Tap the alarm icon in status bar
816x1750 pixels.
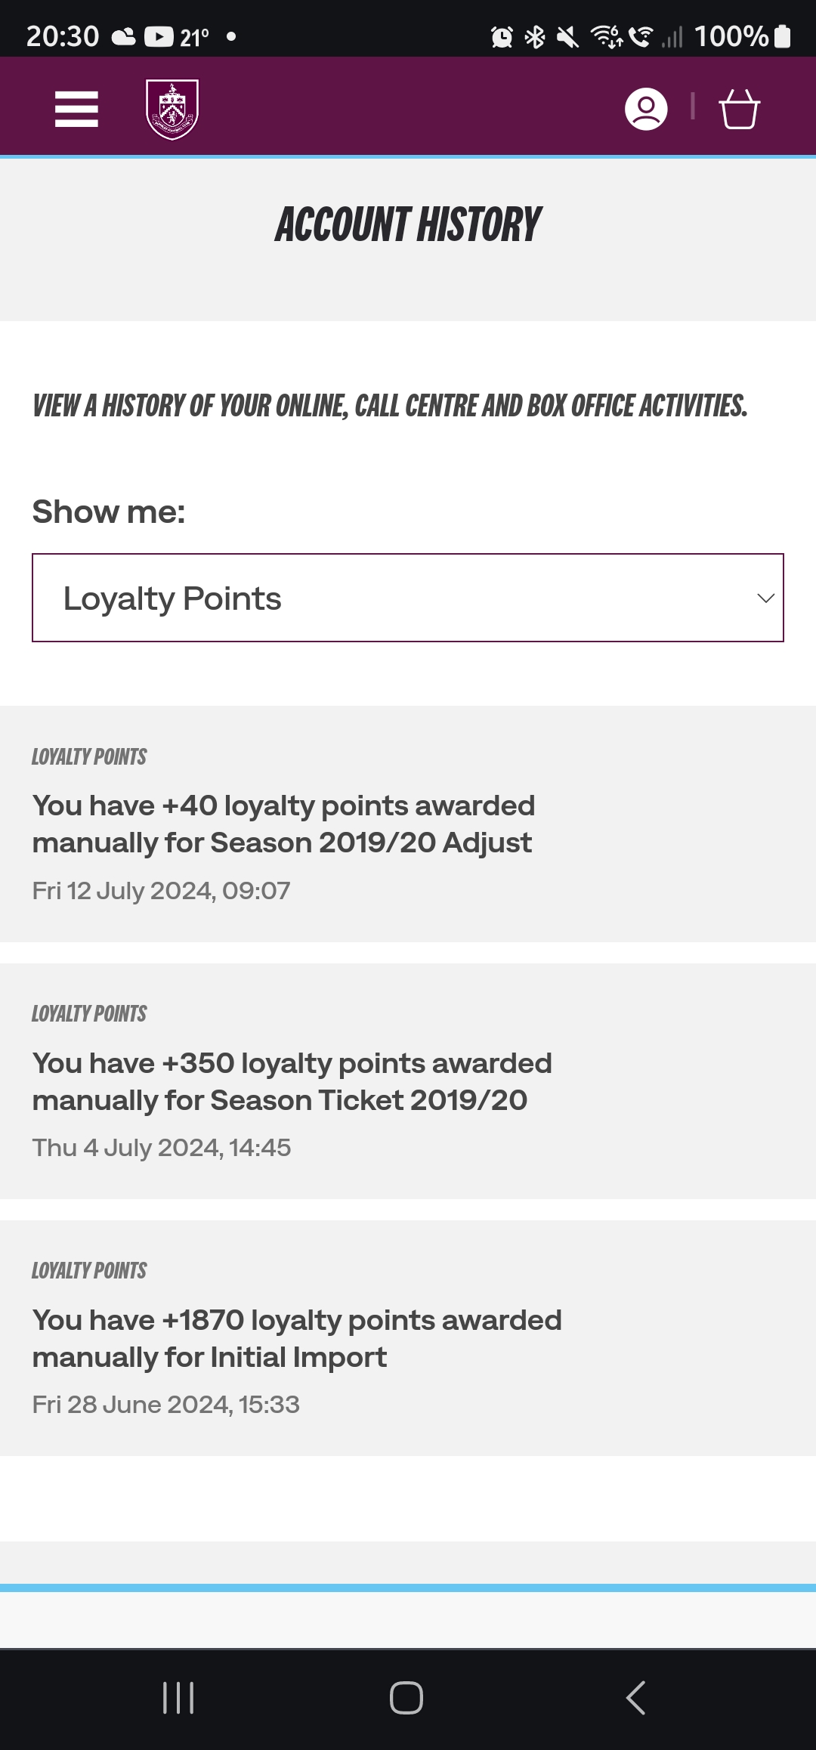(x=502, y=36)
